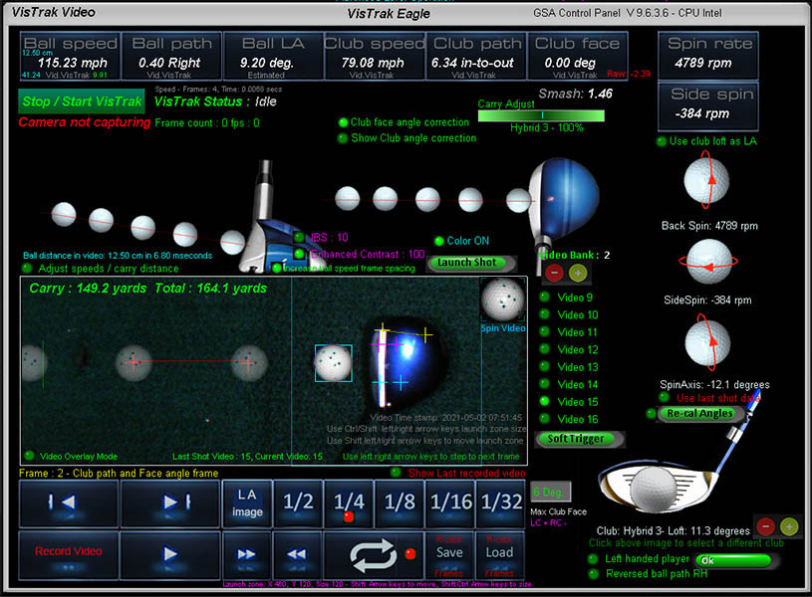
Task: Decrease the Video Bank number with the red minus
Action: [x=554, y=272]
